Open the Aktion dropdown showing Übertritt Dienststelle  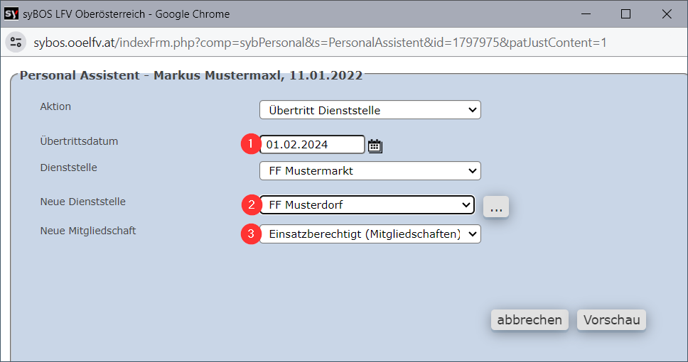click(x=370, y=110)
